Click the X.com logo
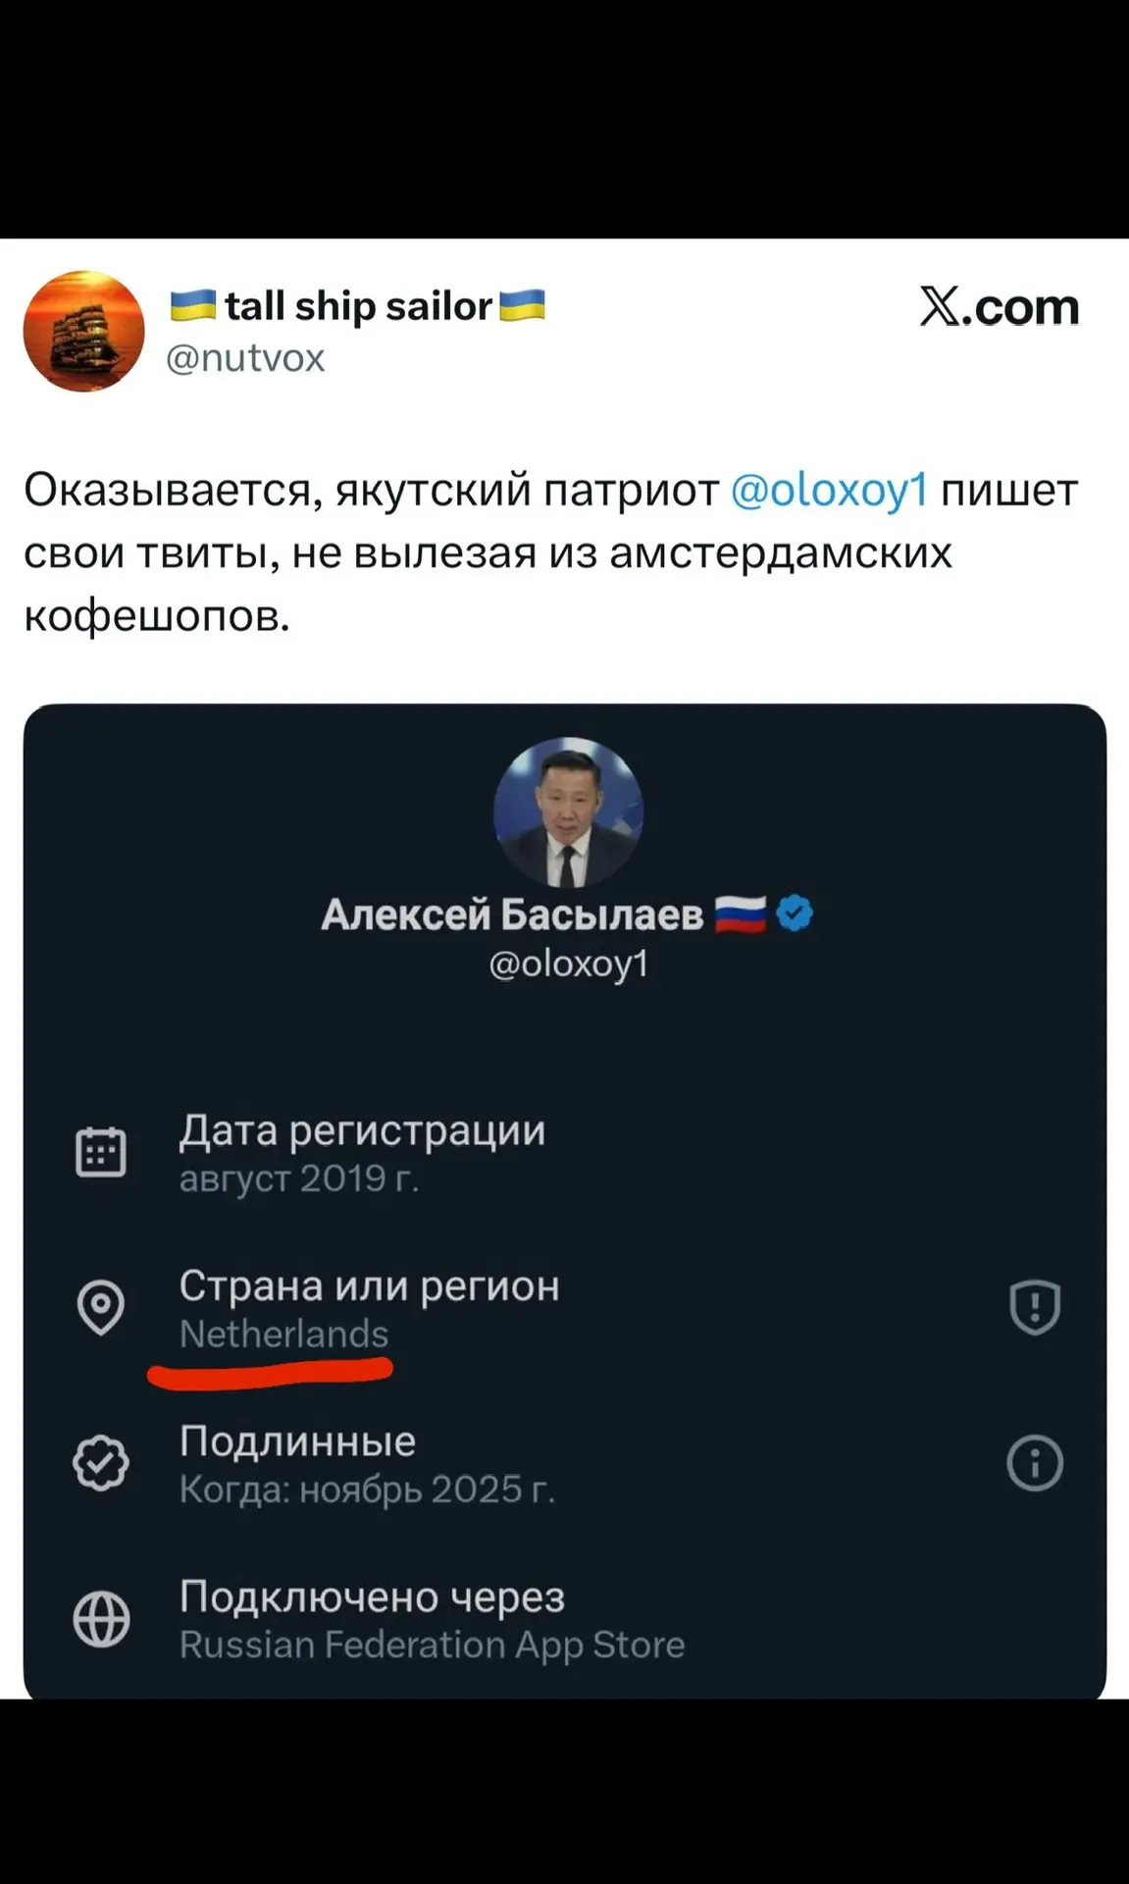 click(999, 308)
